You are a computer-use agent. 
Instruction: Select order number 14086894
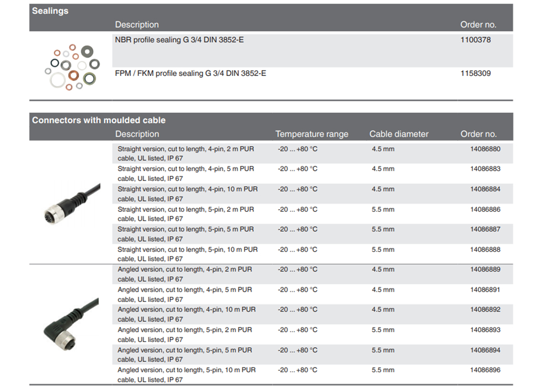point(486,350)
